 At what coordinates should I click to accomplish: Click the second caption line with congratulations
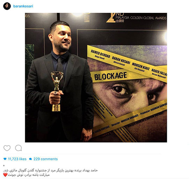[29, 175]
